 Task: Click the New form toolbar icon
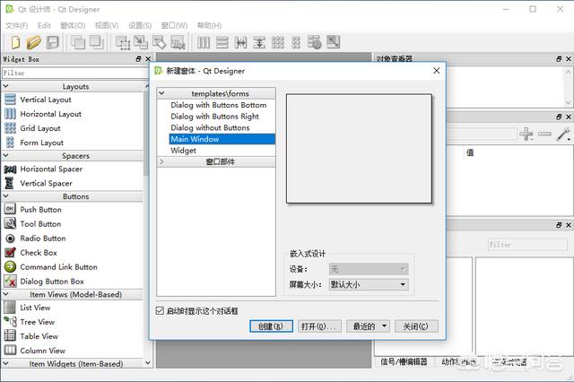tap(15, 42)
